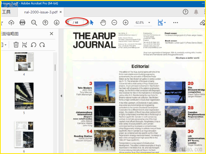Viewport: 206px width, 154px height.
Task: Open the more tools ellipsis menu
Action: pos(176,23)
